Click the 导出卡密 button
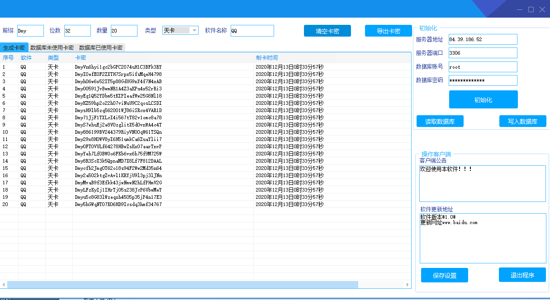 388,31
